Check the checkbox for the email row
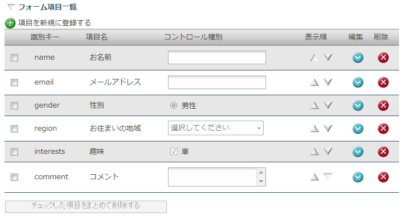Viewport: 403px width, 217px height. point(15,82)
